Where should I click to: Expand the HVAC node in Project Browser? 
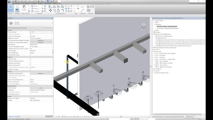tap(154, 22)
